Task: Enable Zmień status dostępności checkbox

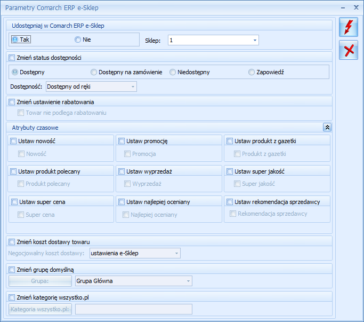Action: tap(12, 58)
